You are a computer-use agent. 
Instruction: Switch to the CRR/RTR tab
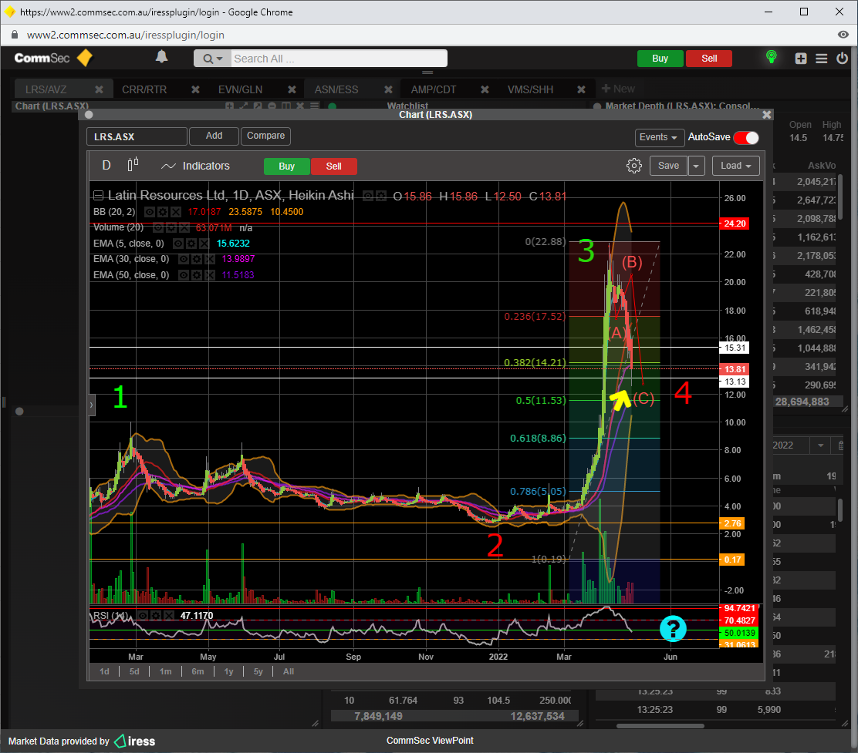144,89
